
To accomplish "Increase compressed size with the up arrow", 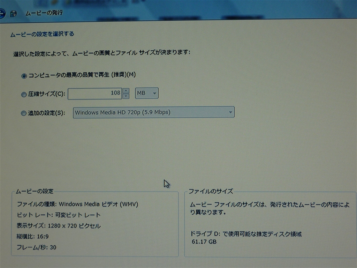I will 126,91.
